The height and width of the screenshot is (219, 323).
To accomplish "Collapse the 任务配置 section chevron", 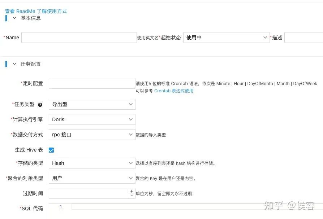I will click(x=14, y=64).
